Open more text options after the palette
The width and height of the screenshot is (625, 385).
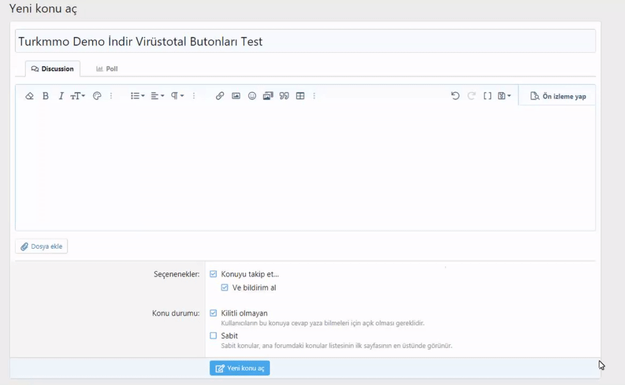point(111,96)
